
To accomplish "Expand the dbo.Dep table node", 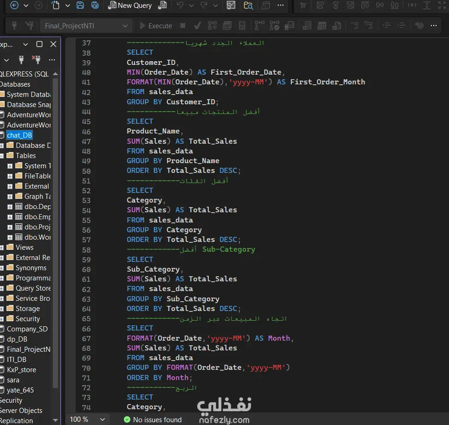I will pyautogui.click(x=10, y=207).
